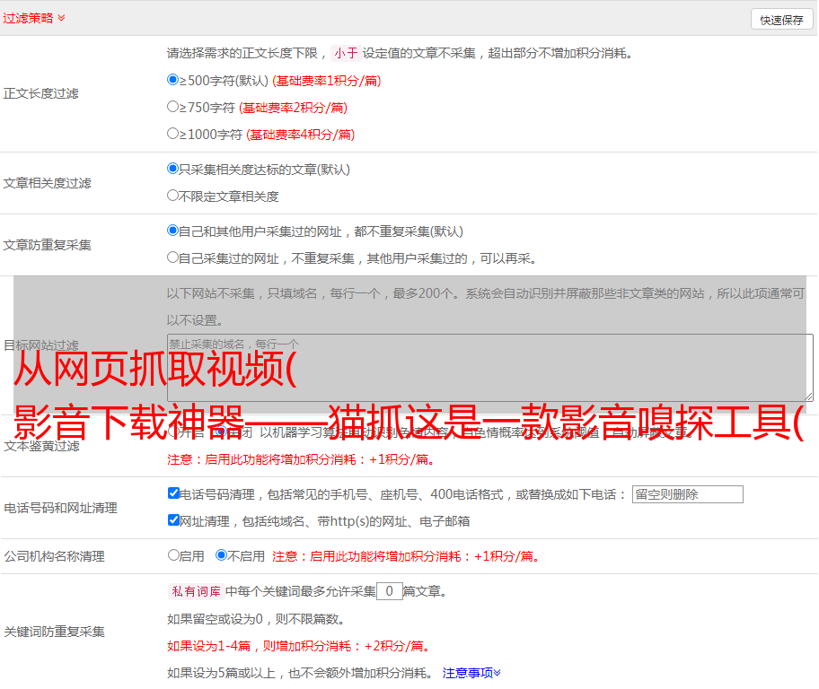Select 不启用 for 公司机构名称清理
Image resolution: width=819 pixels, height=689 pixels.
(x=222, y=555)
